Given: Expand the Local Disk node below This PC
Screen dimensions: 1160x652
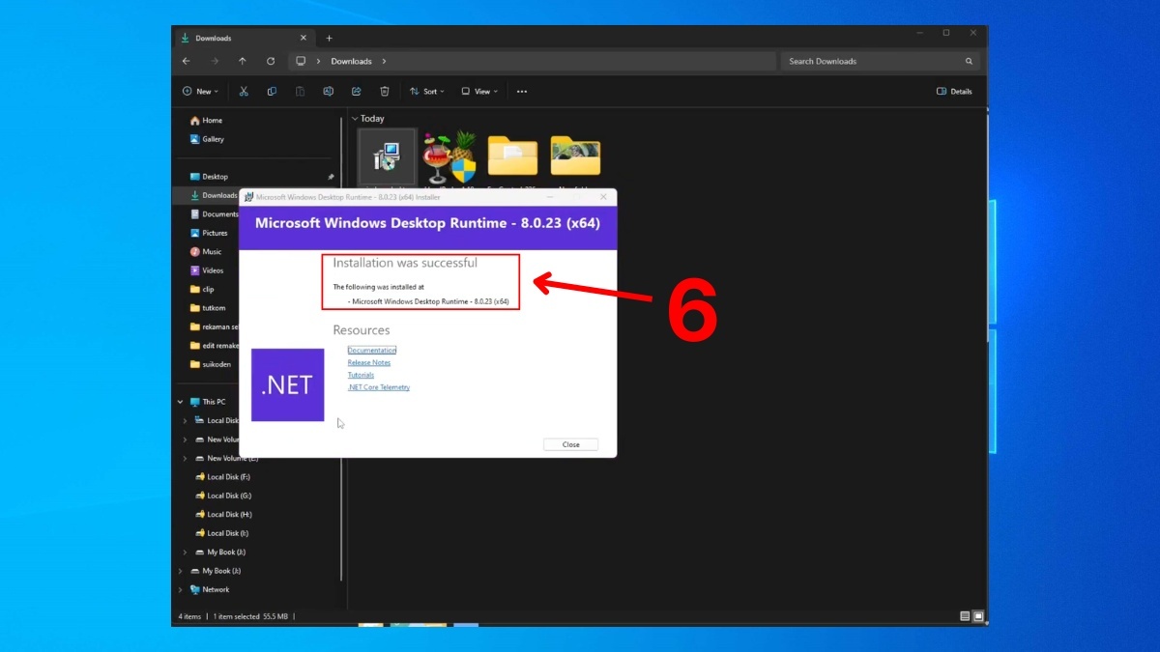Looking at the screenshot, I should tap(185, 420).
